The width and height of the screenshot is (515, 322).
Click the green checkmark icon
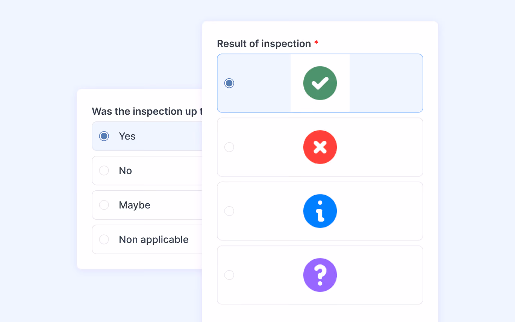click(x=320, y=83)
